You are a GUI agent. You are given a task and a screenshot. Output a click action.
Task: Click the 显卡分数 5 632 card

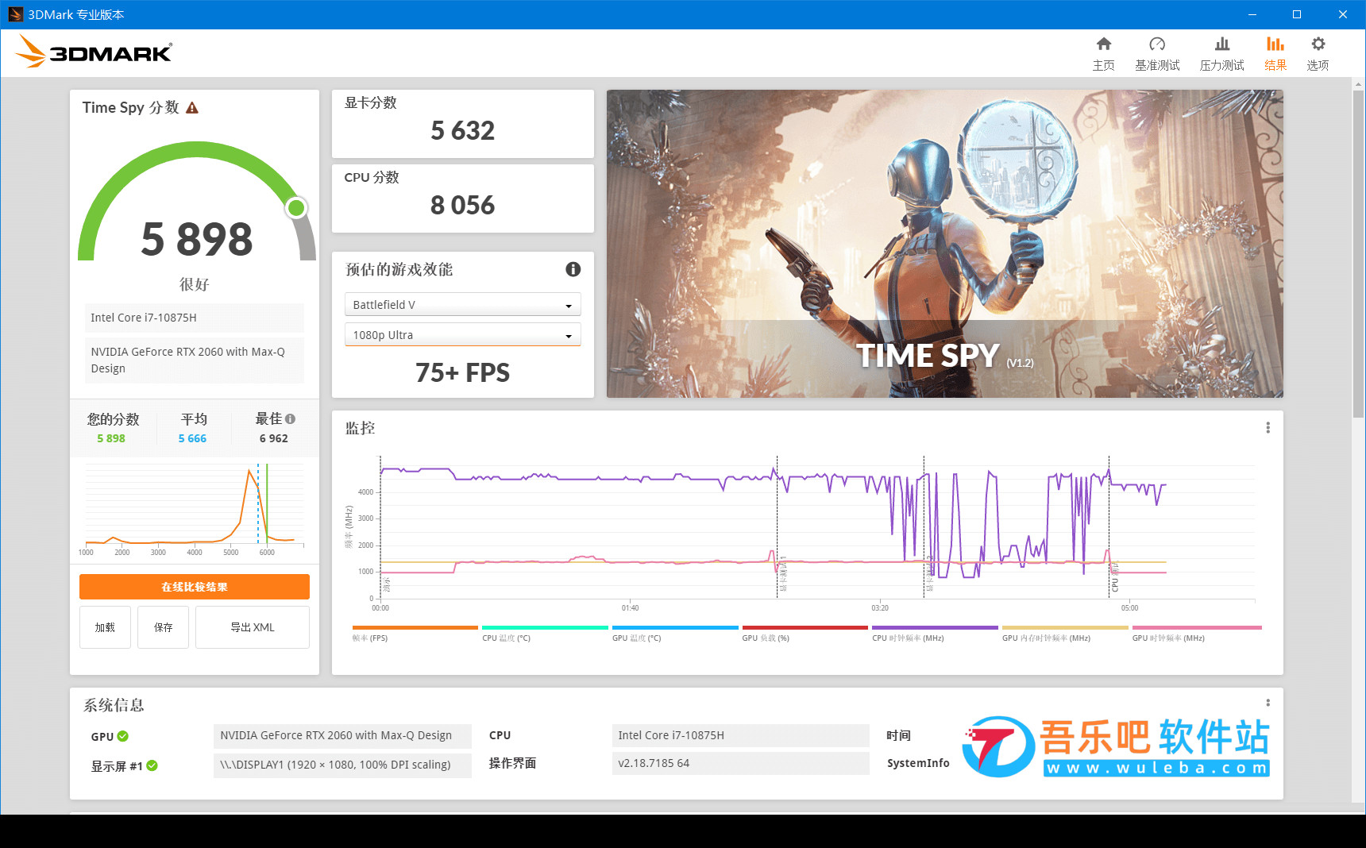tap(462, 124)
